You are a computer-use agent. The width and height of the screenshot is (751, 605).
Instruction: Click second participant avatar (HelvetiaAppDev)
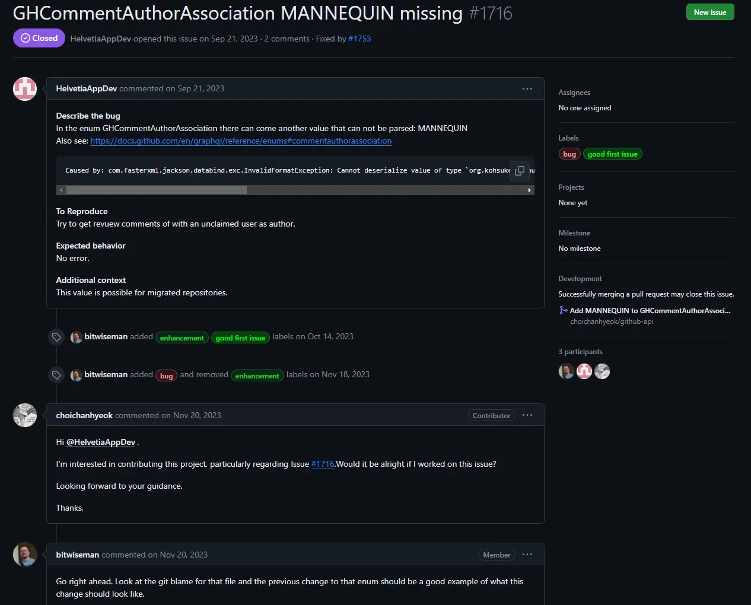click(584, 371)
